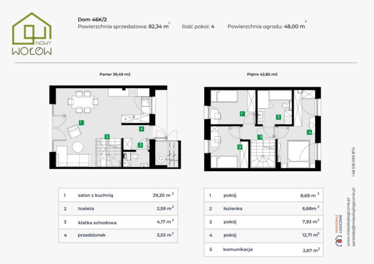Select green marker 4 przedsionek on the Parter plan
Screen dimensions: 374x264
click(x=141, y=129)
